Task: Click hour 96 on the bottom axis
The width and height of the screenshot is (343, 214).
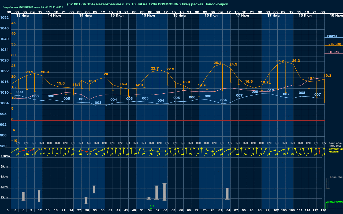Action: coord(260,211)
